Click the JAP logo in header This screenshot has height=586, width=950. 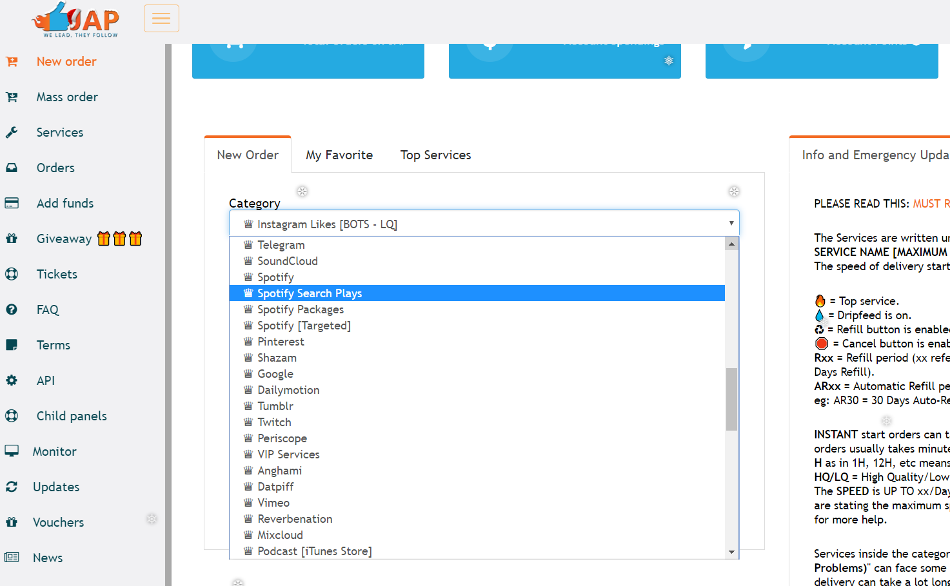click(76, 19)
